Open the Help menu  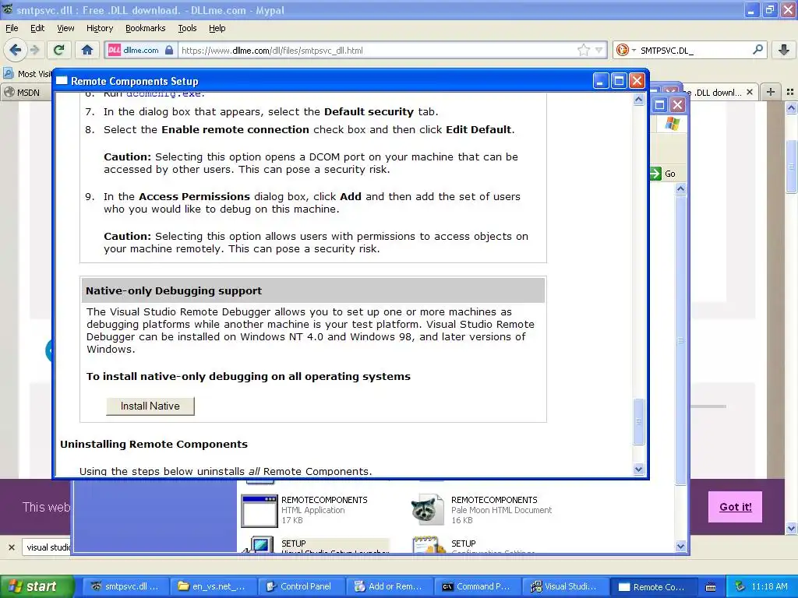(x=217, y=28)
